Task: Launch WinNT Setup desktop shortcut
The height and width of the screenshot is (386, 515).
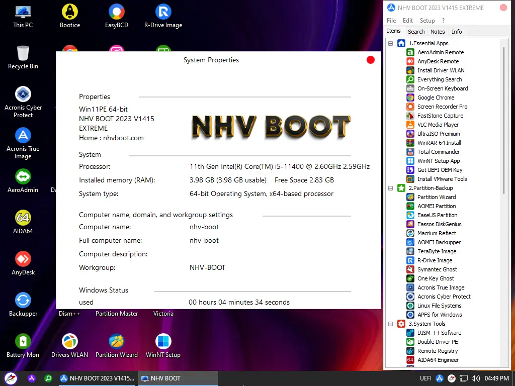Action: pos(163,346)
